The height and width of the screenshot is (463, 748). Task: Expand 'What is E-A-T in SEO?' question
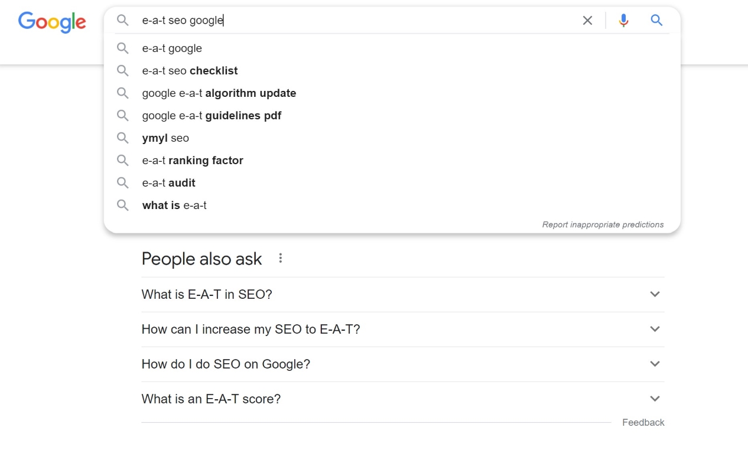coord(403,295)
